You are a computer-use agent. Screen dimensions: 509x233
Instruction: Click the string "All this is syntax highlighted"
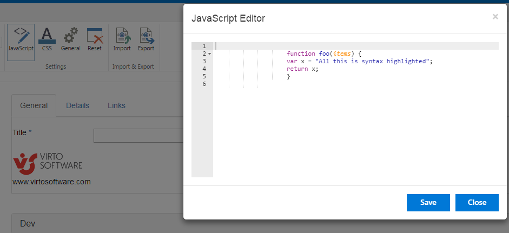tap(372, 61)
